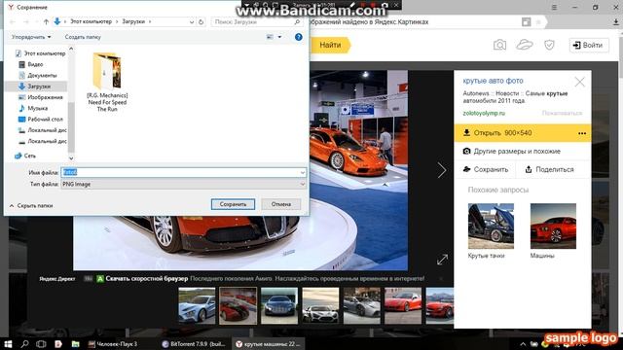Click the Войти login button
The height and width of the screenshot is (350, 623).
pos(588,46)
